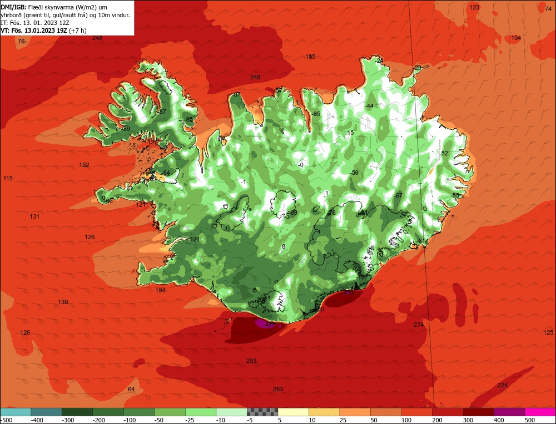Image resolution: width=556 pixels, height=424 pixels.
Task: Click the value 274 over the sea
Action: pos(419,325)
